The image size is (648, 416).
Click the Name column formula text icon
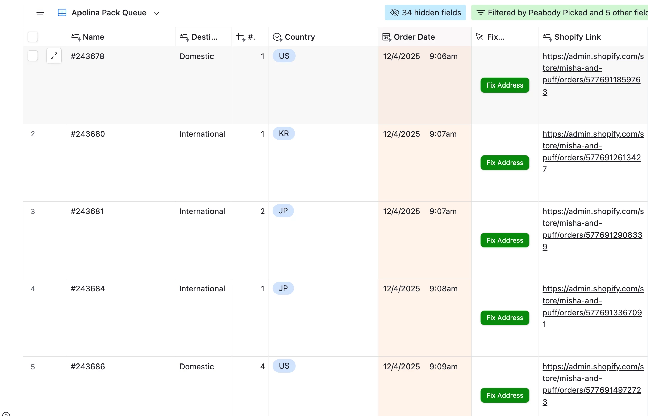[x=76, y=37]
